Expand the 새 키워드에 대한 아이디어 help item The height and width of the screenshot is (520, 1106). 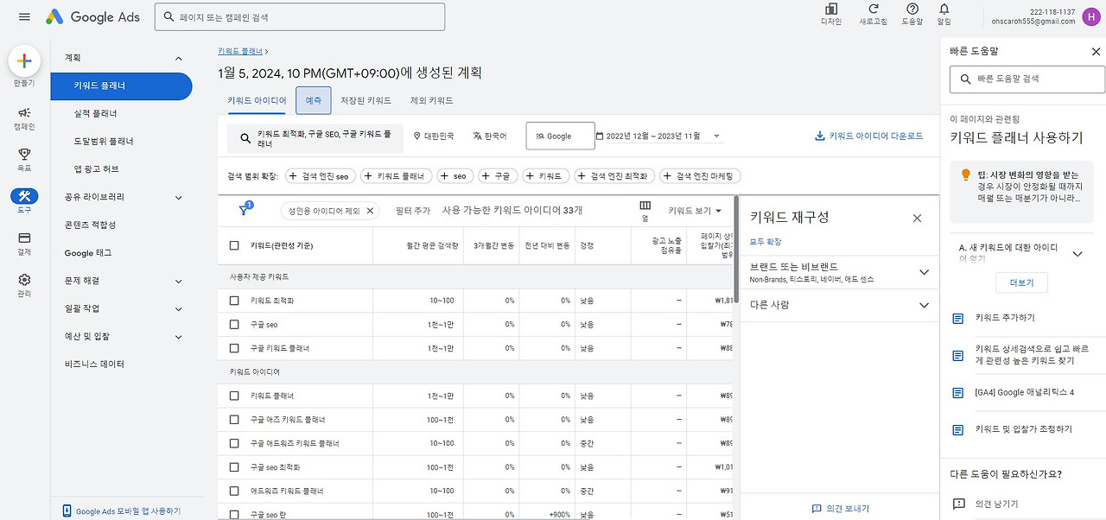1077,254
